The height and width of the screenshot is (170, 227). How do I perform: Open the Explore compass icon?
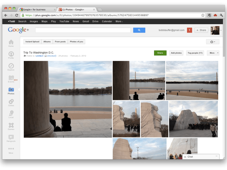[x=11, y=66]
